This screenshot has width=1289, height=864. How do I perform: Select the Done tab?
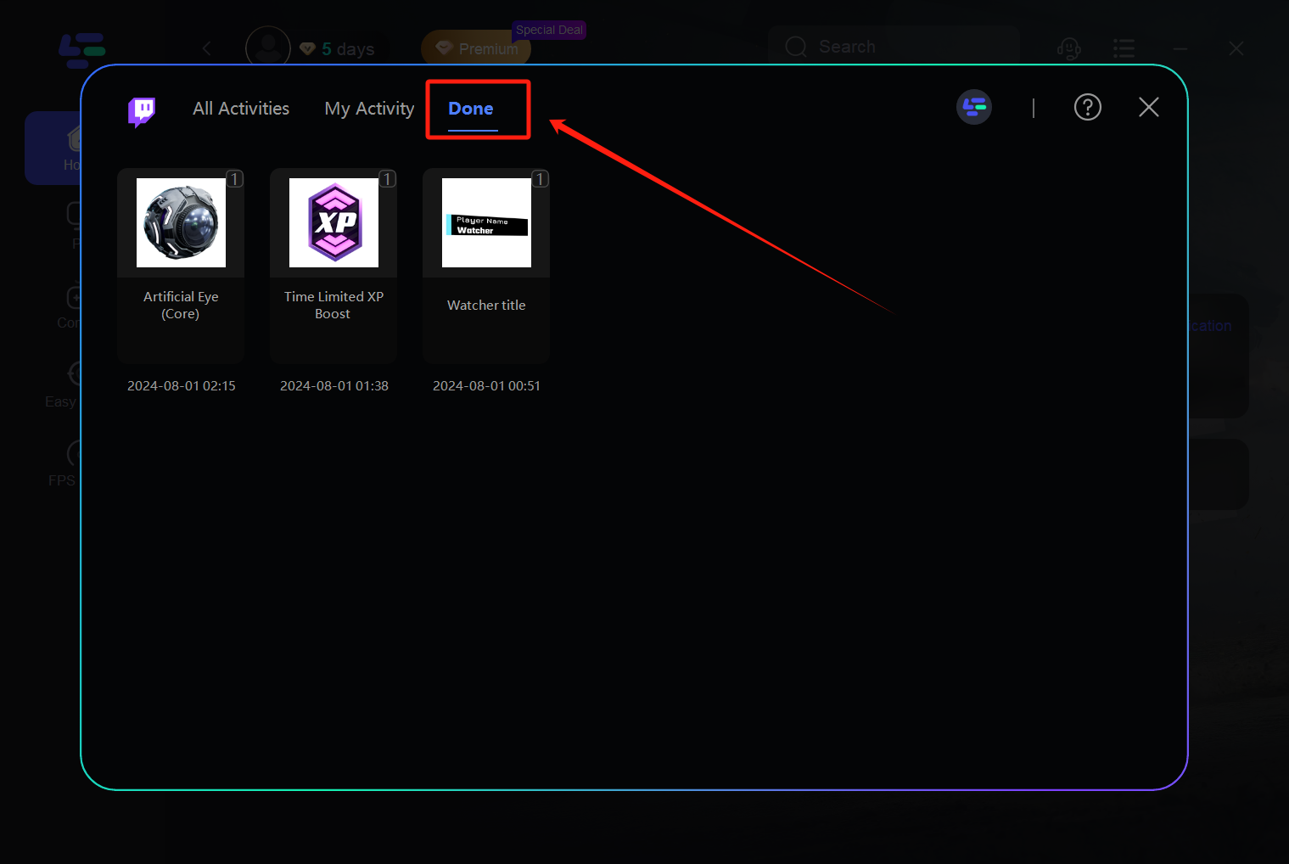click(x=471, y=109)
